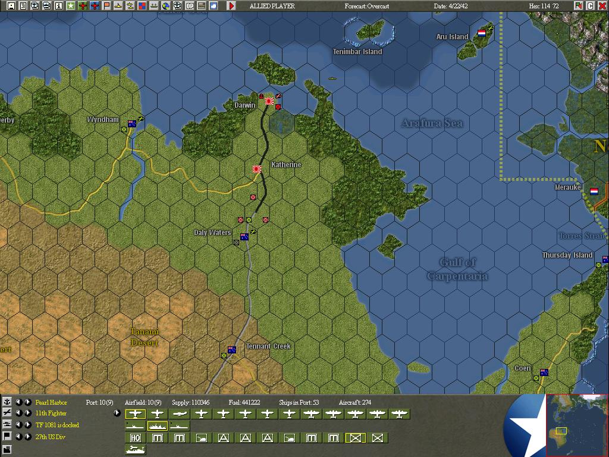Screen dimensions: 609x457
Task: Click the world minimap thumbnail
Action: [577, 425]
